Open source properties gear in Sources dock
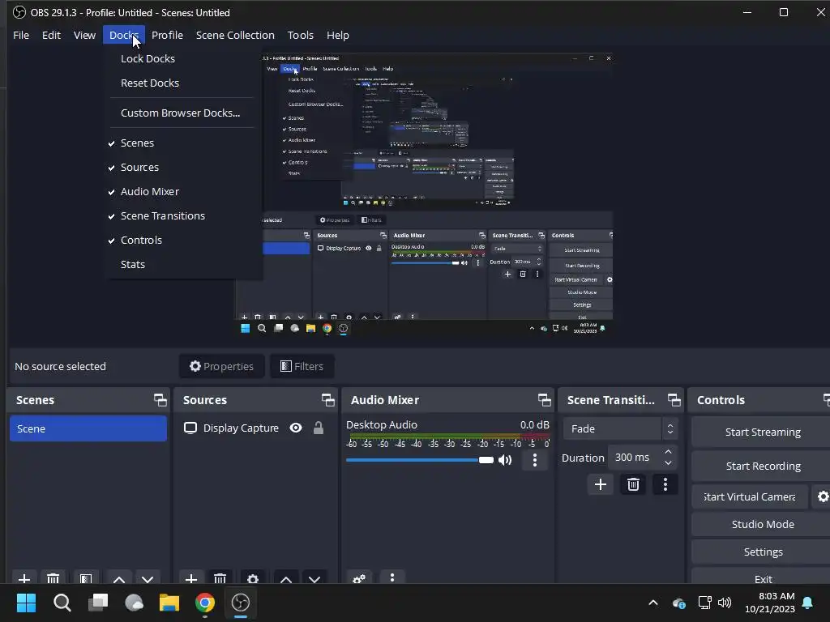 (253, 578)
